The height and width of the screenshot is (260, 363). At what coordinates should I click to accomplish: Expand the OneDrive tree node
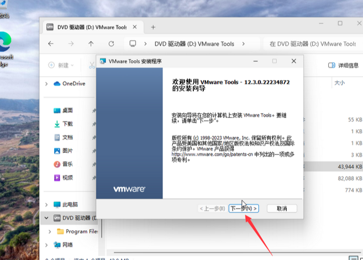click(46, 84)
